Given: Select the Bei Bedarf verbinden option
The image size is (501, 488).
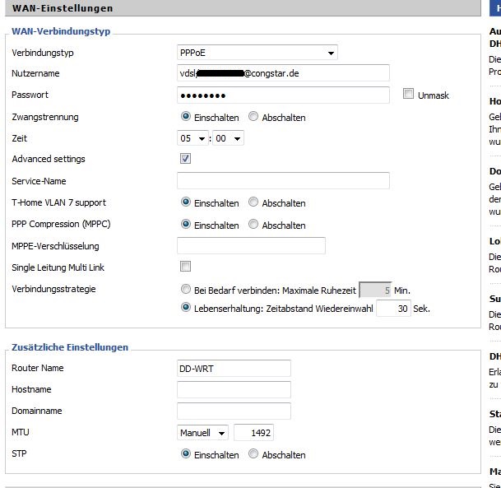Looking at the screenshot, I should [186, 290].
